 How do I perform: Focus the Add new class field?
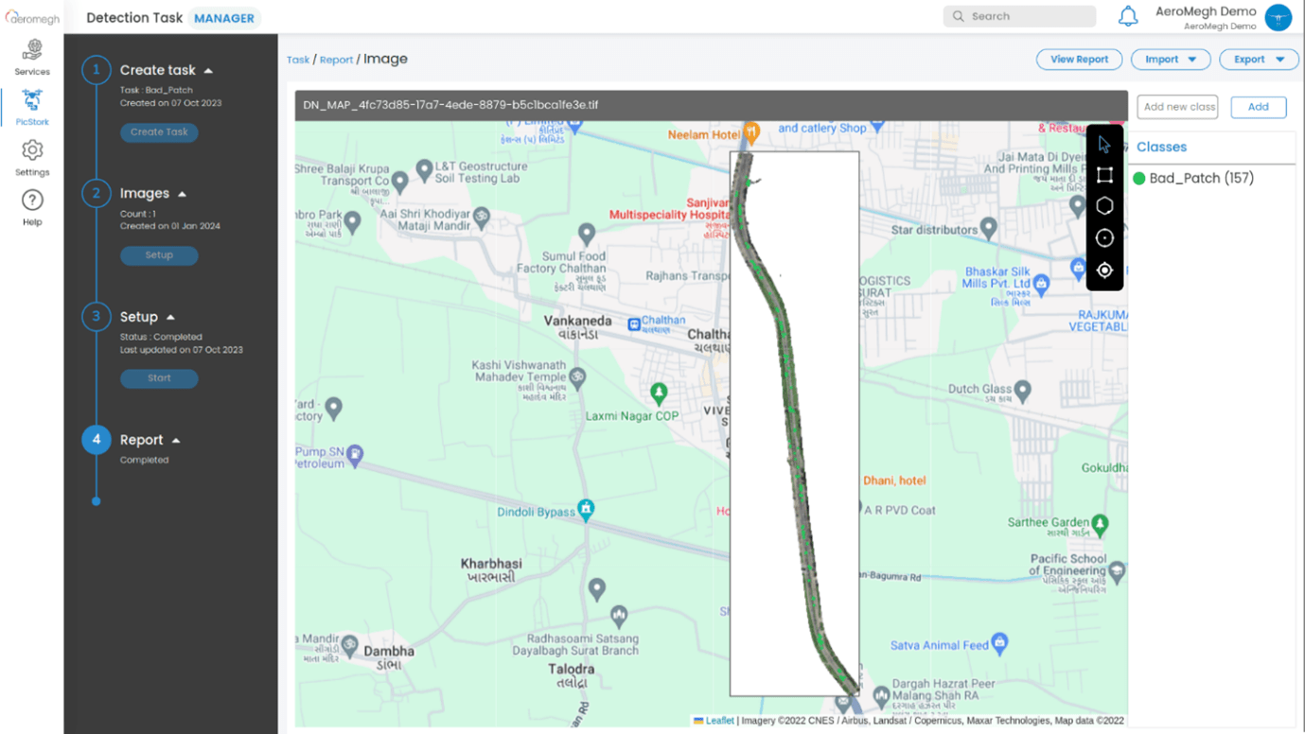pyautogui.click(x=1177, y=107)
